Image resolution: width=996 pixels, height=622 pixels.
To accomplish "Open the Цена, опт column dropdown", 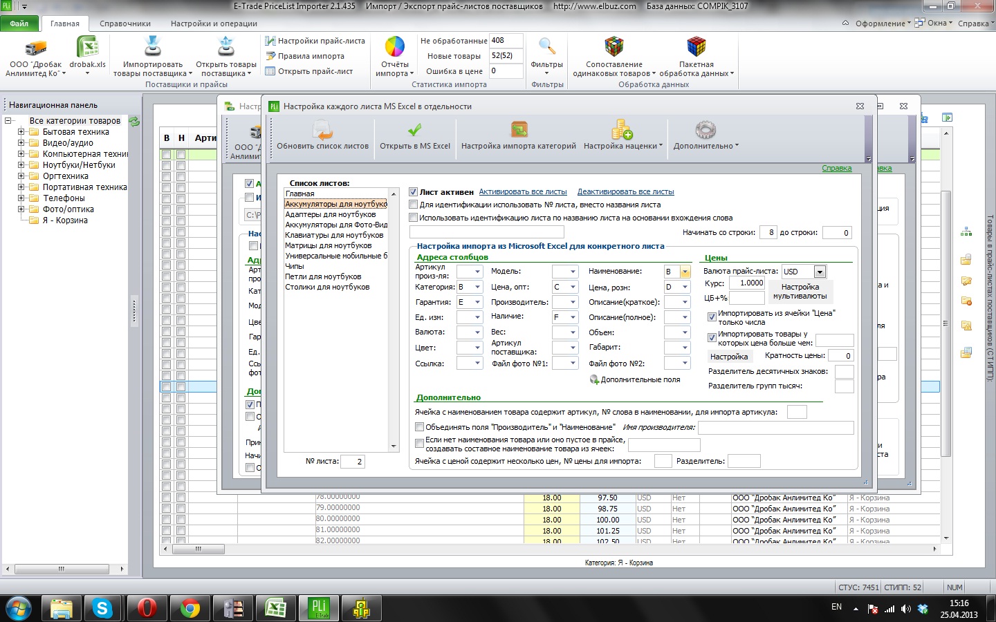I will (573, 287).
